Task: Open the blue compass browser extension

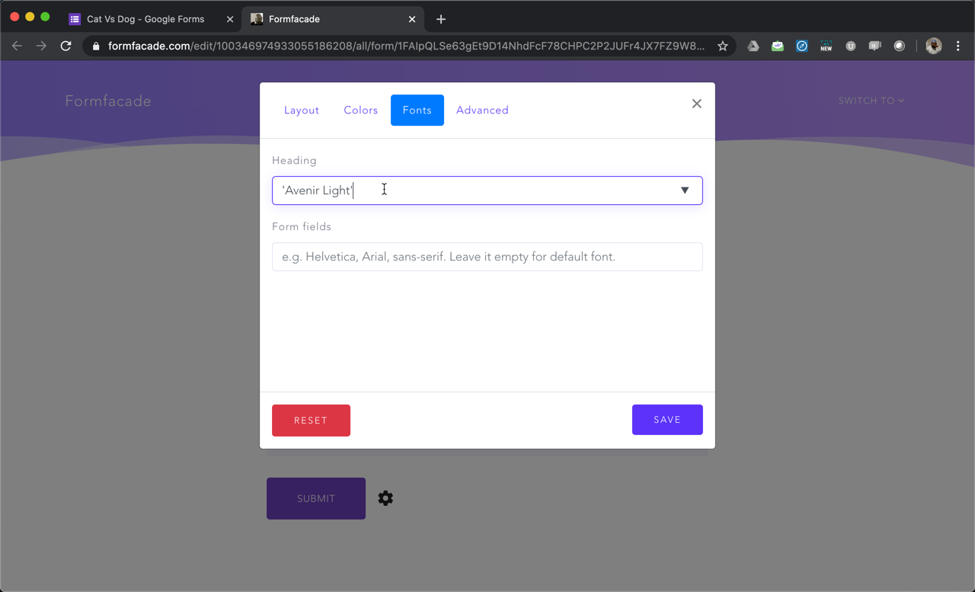Action: [801, 46]
